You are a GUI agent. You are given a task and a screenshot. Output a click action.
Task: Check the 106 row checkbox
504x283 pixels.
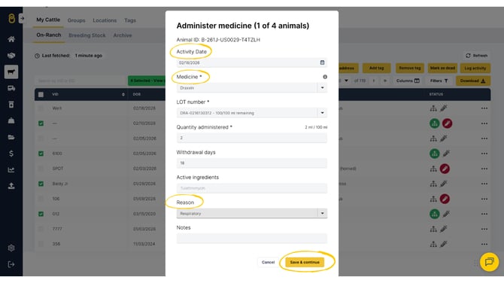[x=41, y=199]
